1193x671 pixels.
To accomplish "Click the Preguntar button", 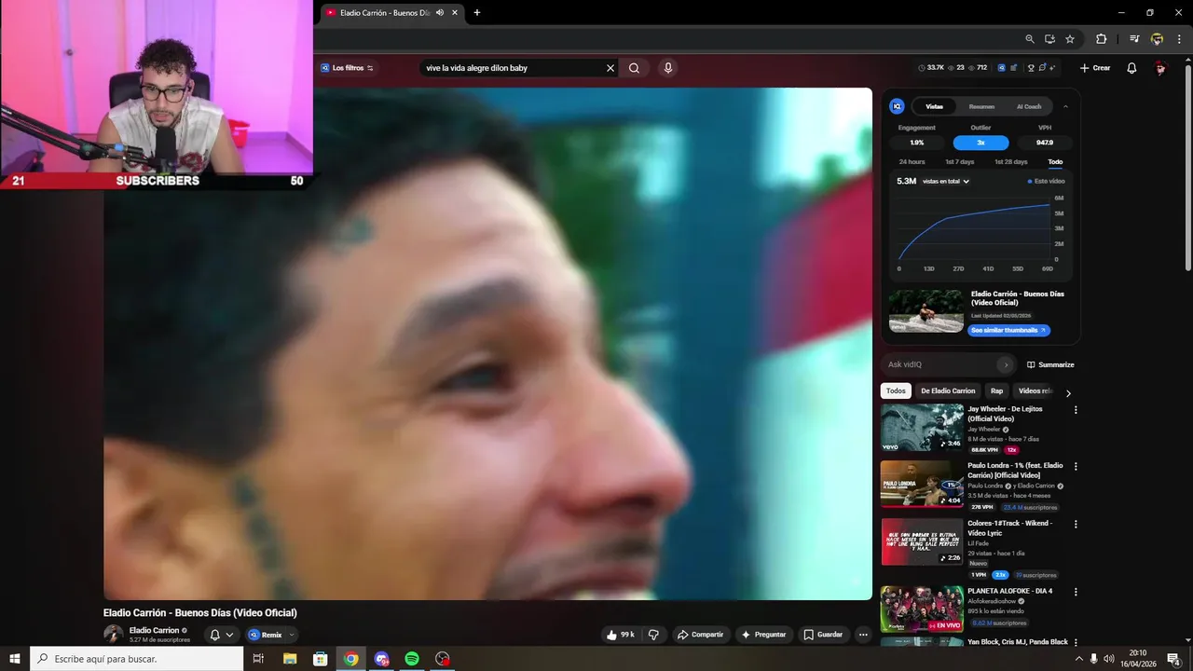I will tap(763, 635).
